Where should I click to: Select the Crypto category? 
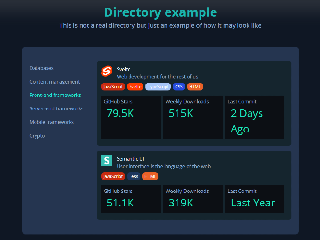pos(37,136)
